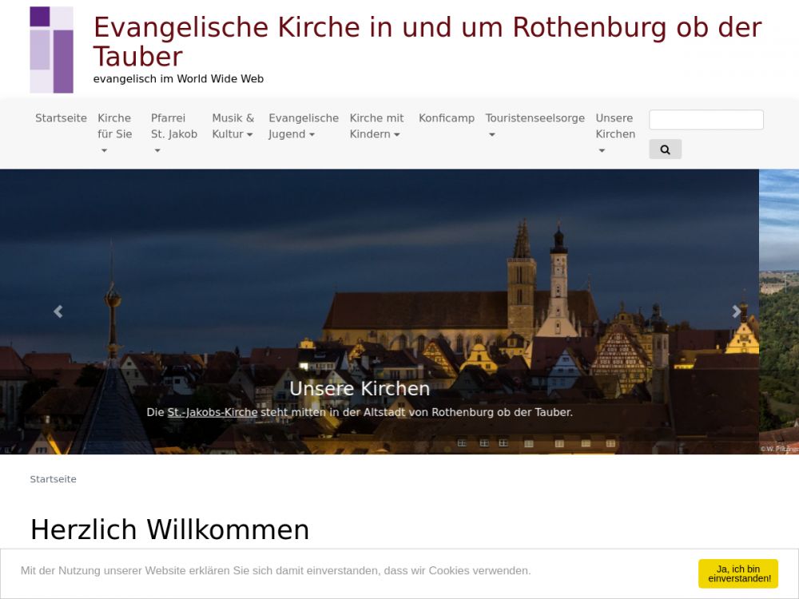Image resolution: width=799 pixels, height=599 pixels.
Task: Expand the Kirche für Sie dropdown
Action: click(x=114, y=134)
